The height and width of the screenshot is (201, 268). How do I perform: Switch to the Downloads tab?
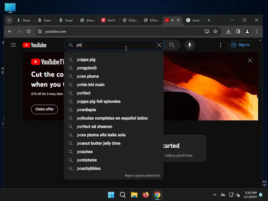click(24, 20)
